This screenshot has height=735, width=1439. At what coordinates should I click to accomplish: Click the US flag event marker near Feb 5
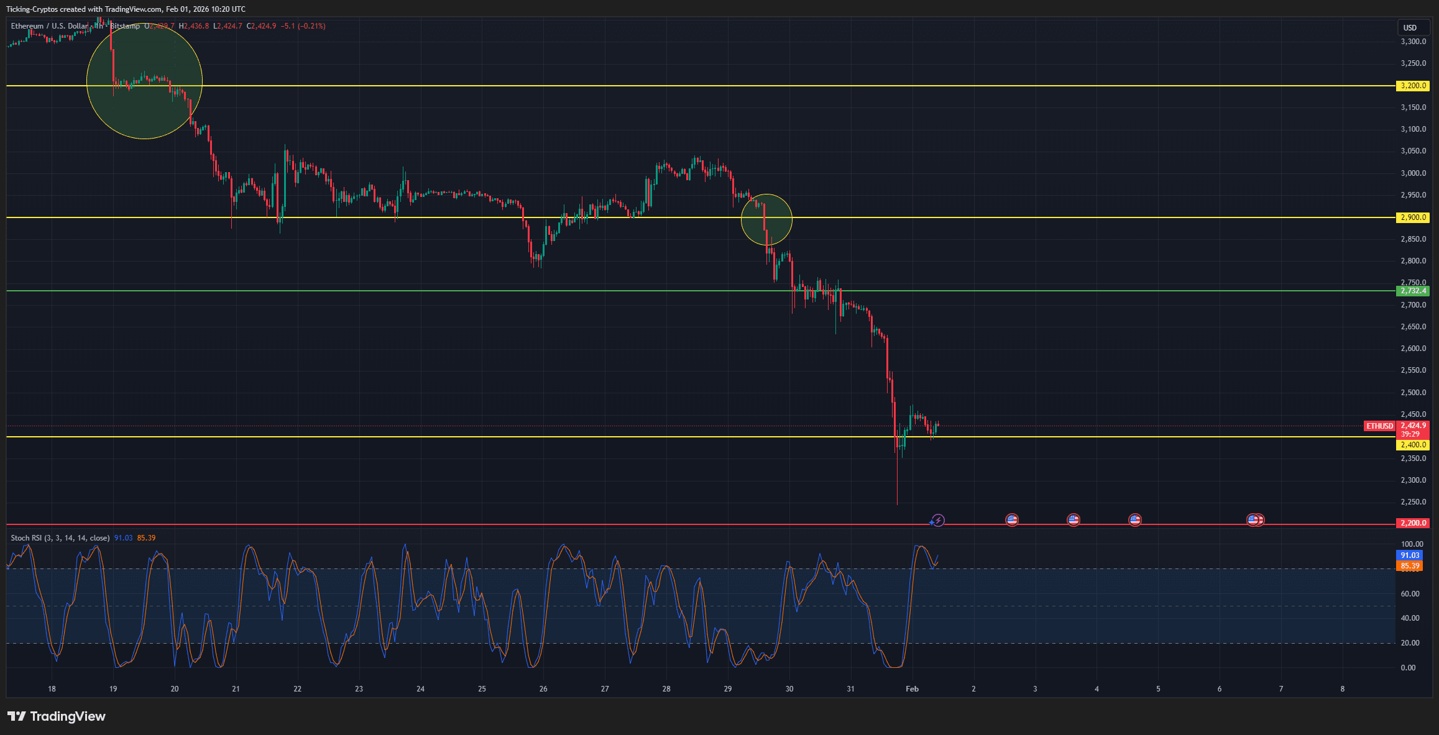coord(1135,520)
